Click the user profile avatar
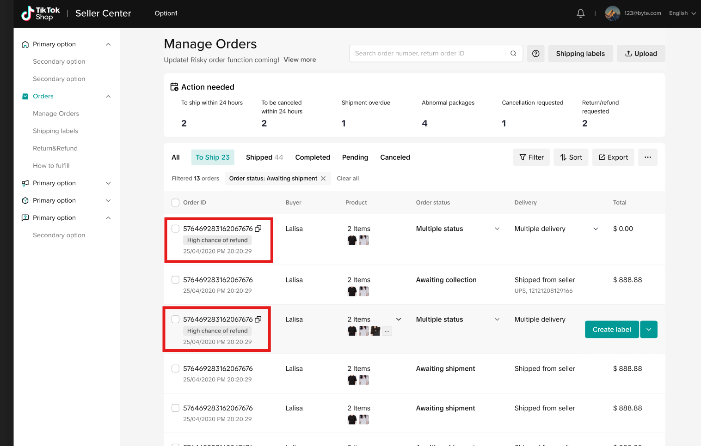 [x=612, y=13]
